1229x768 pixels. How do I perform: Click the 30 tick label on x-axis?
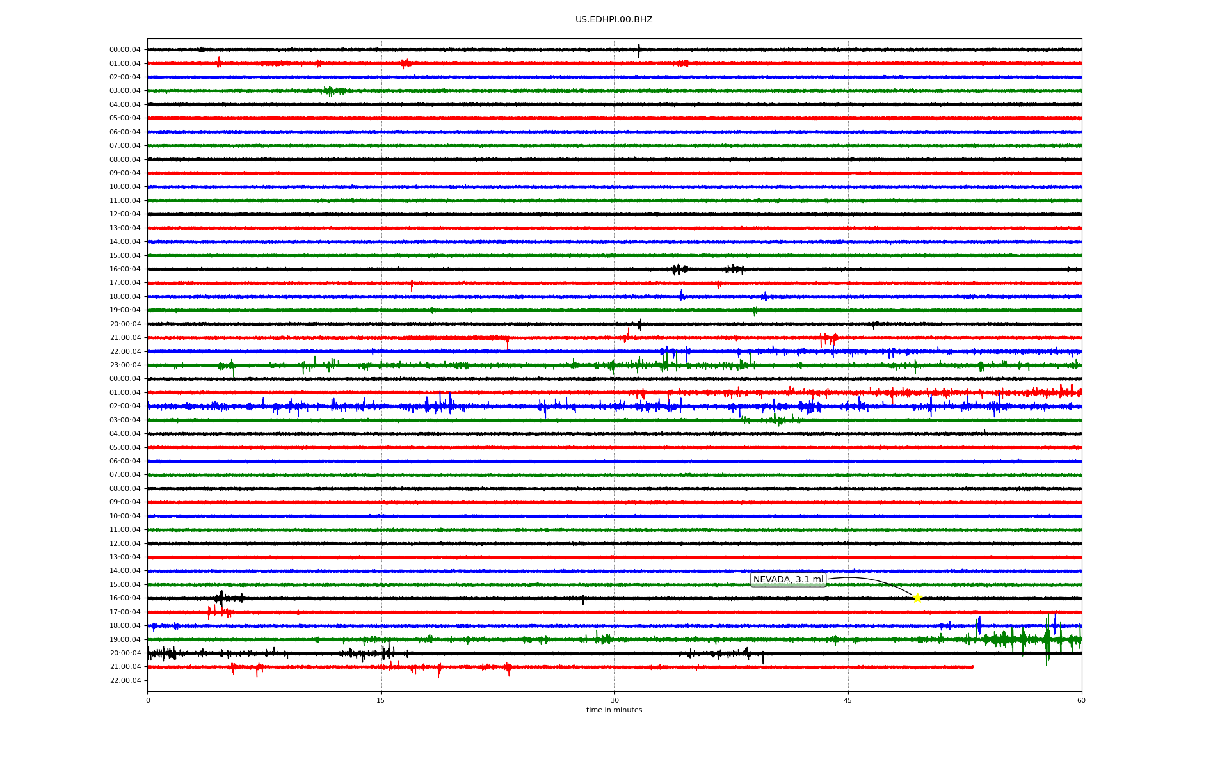click(614, 700)
